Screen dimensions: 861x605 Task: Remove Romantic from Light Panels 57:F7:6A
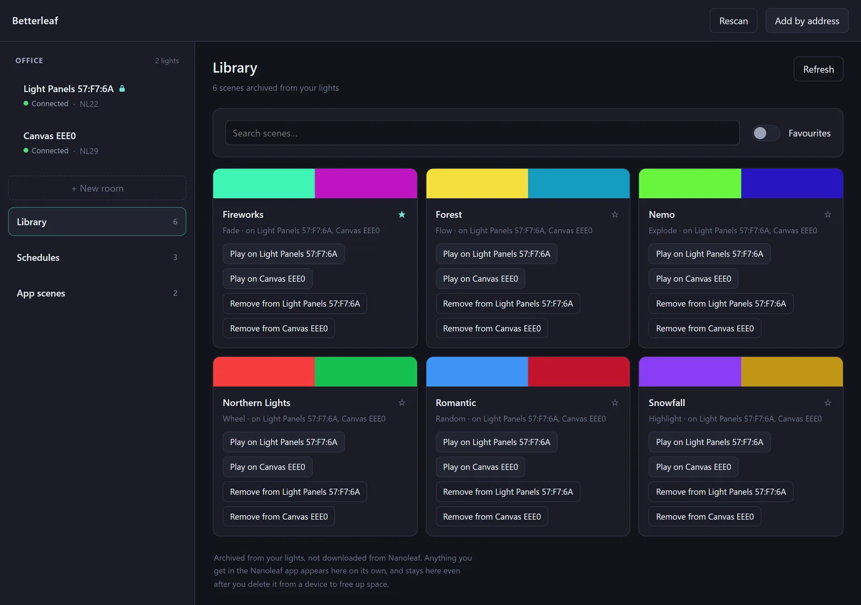[x=508, y=492]
